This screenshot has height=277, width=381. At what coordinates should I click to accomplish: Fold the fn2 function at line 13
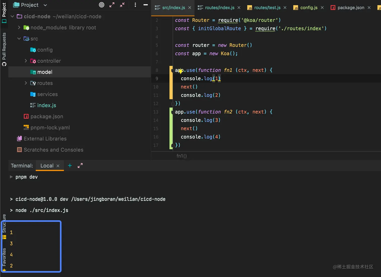[x=173, y=112]
